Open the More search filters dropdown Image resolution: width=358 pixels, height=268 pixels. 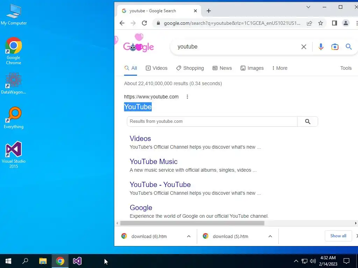(280, 68)
